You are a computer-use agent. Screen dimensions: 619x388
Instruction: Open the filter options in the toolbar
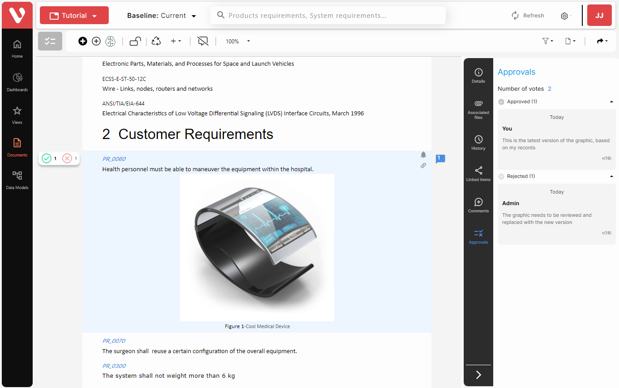coord(546,41)
